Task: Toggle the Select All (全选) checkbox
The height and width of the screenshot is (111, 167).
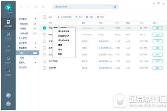Action: (x=45, y=17)
